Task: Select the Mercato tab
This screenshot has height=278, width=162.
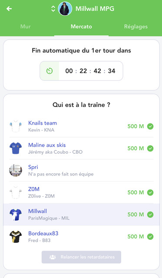Action: [81, 26]
